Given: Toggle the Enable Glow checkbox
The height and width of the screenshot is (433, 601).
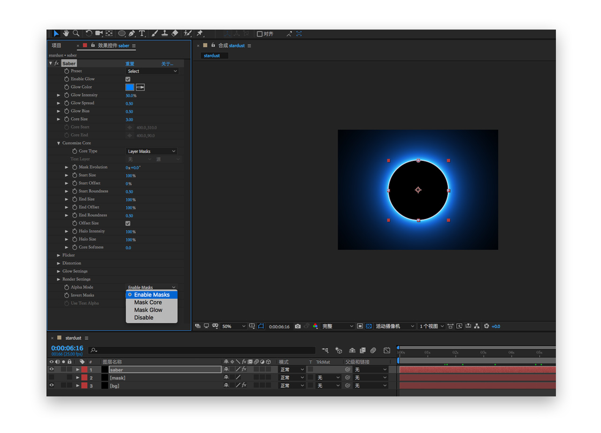Looking at the screenshot, I should [x=128, y=79].
